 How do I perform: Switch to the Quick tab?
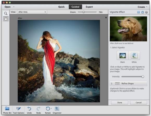point(61,7)
